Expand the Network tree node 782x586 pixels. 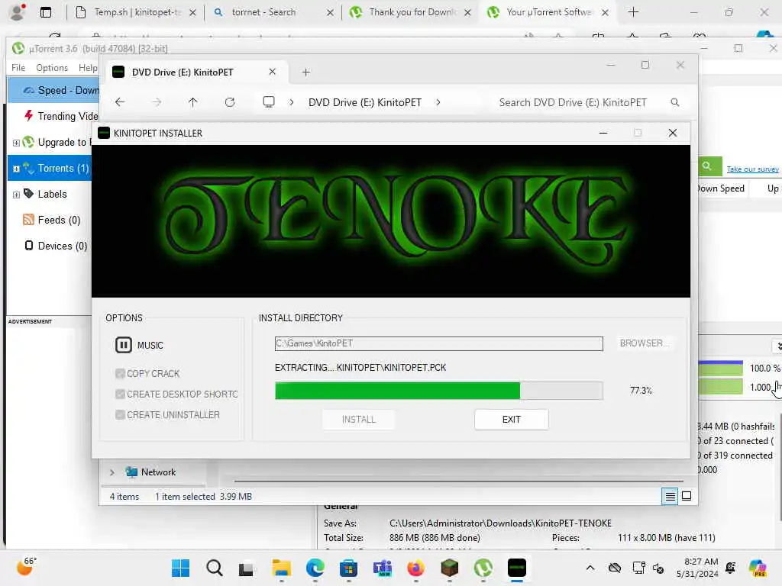[111, 472]
